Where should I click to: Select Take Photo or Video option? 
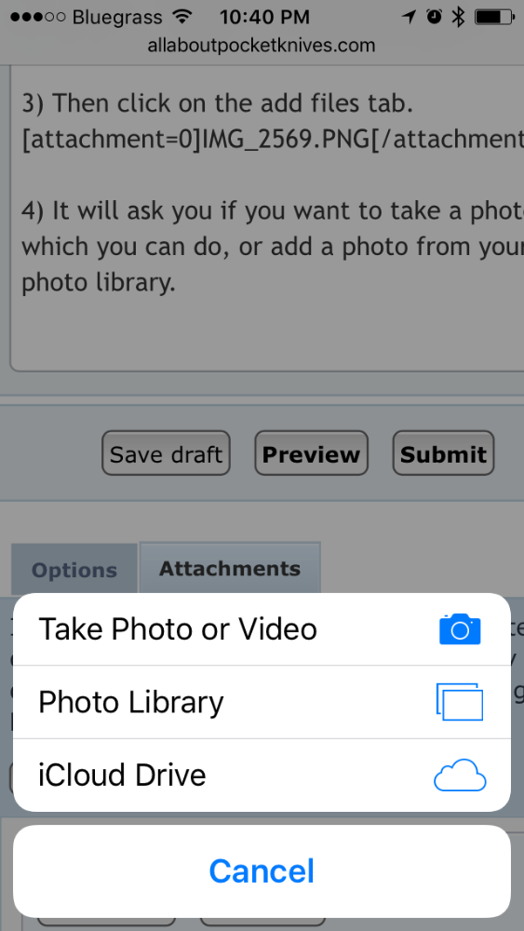click(262, 629)
